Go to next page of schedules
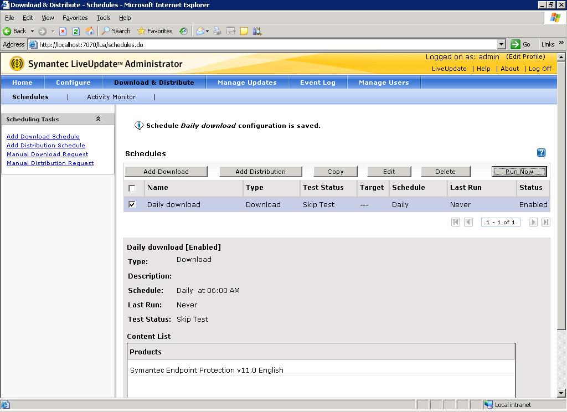This screenshot has height=412, width=567. 533,222
